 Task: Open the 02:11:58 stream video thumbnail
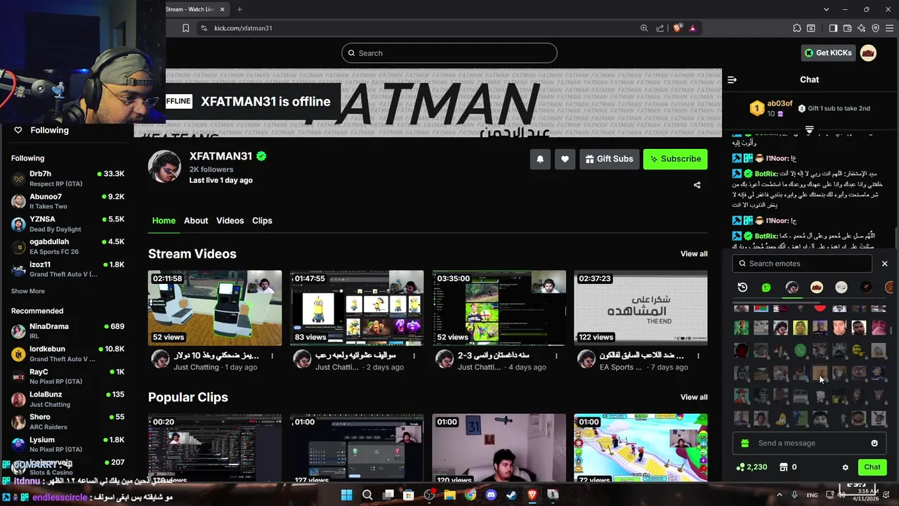click(x=215, y=308)
